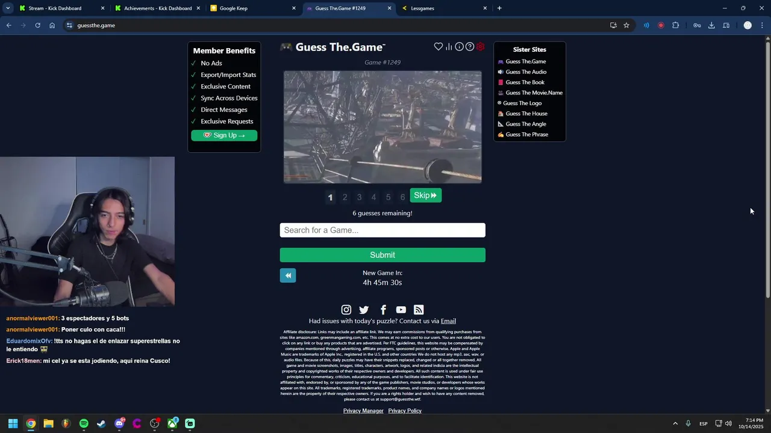Open File Explorer from the taskbar
Image resolution: width=771 pixels, height=433 pixels.
[x=48, y=423]
